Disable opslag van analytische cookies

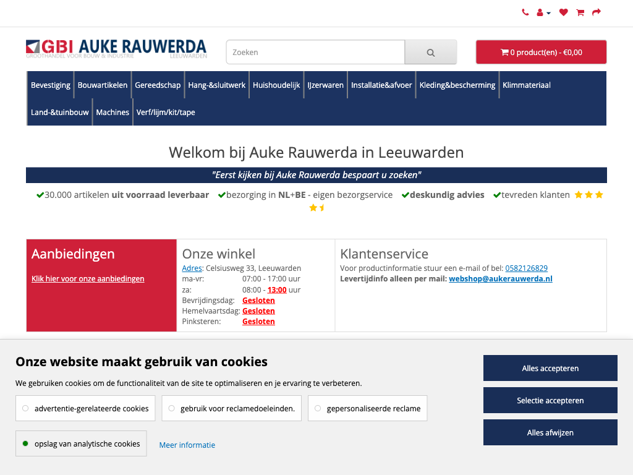81,443
